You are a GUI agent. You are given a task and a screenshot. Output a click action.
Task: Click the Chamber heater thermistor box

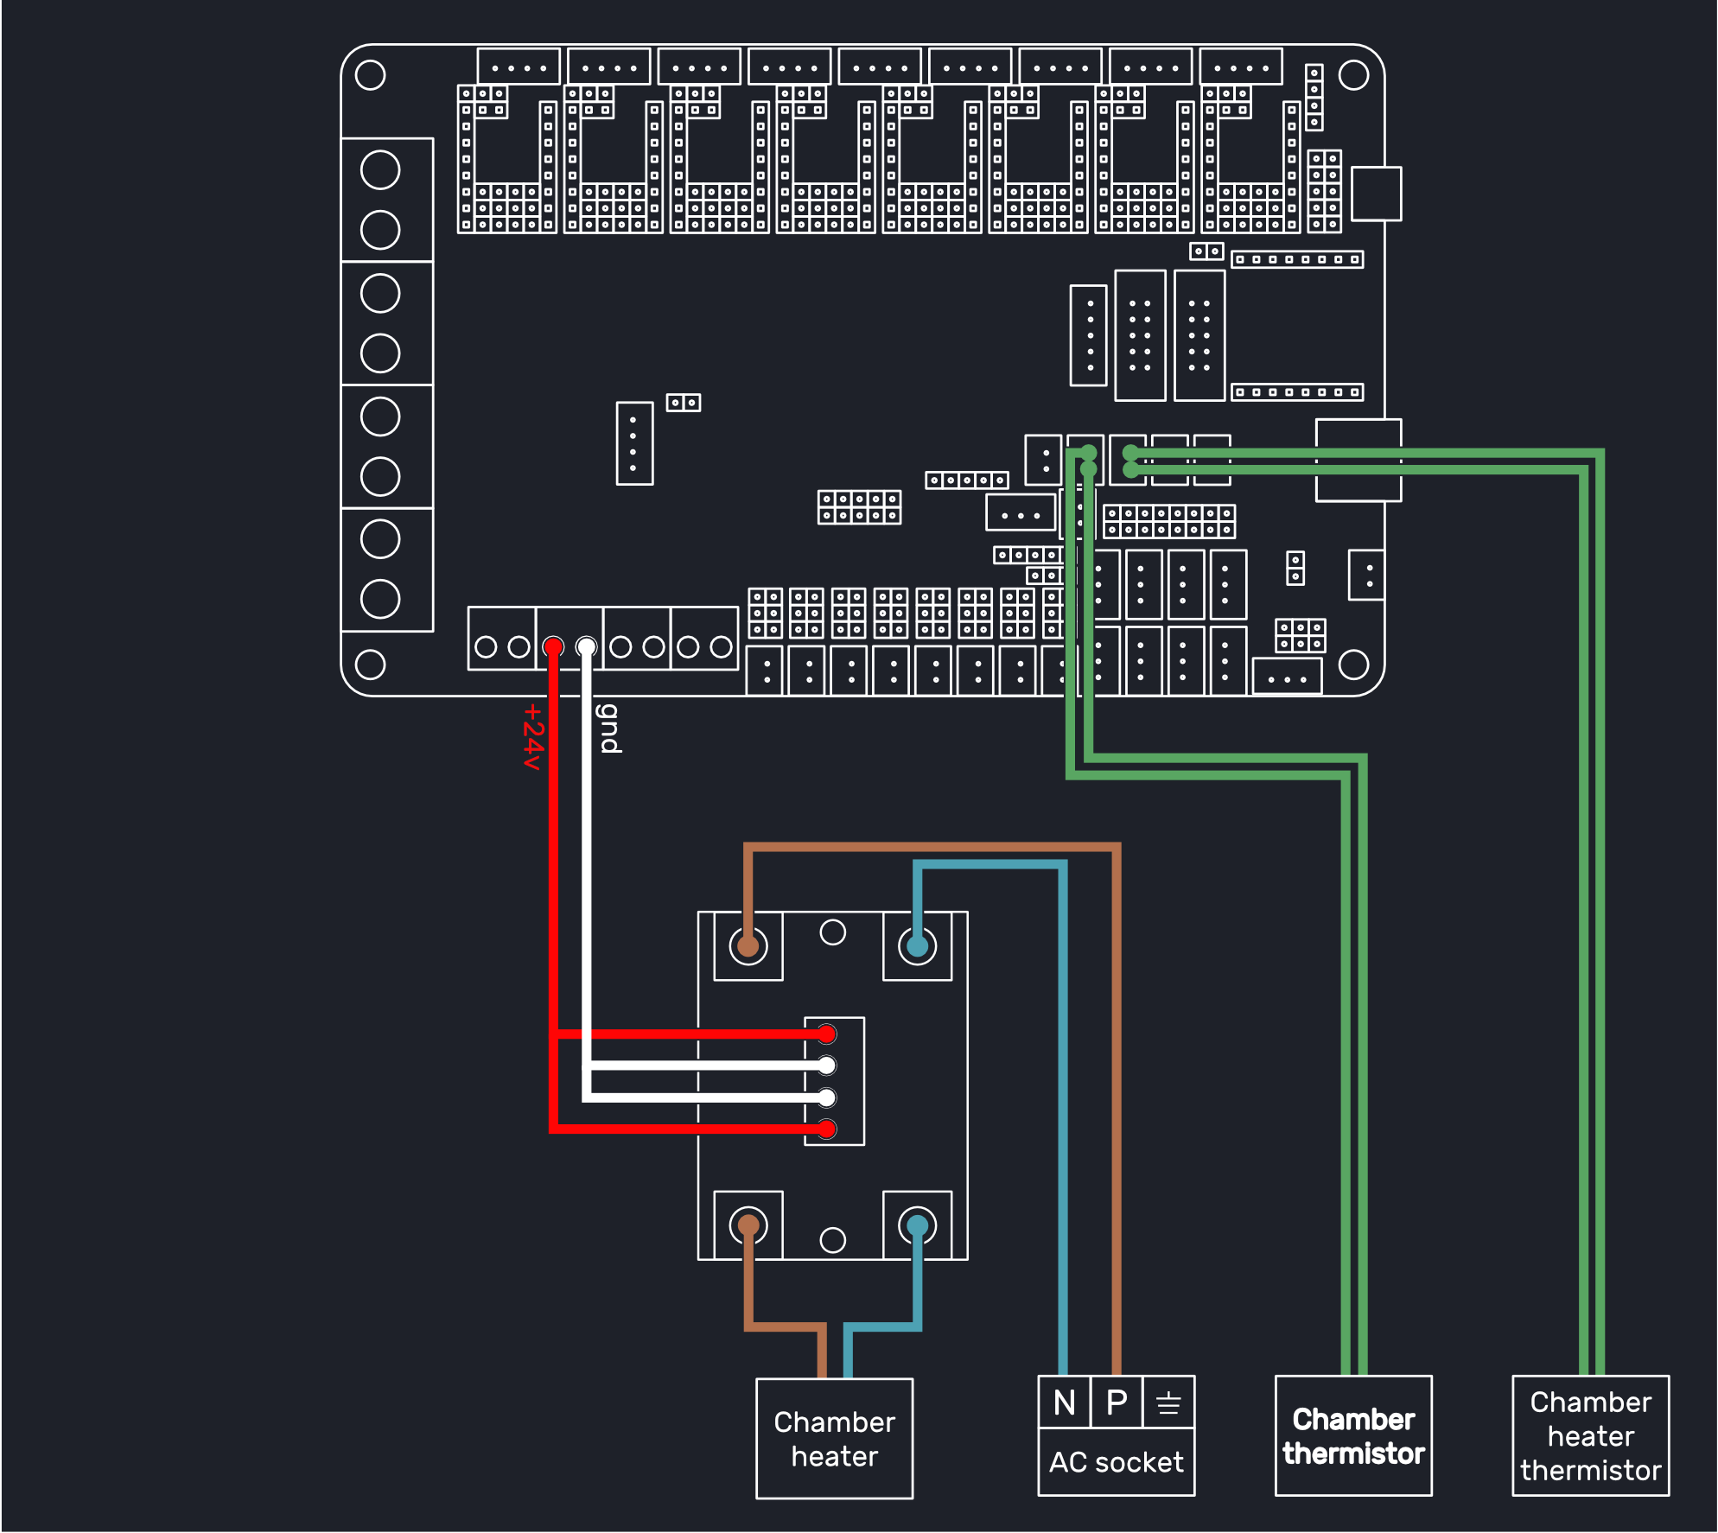1590,1435
